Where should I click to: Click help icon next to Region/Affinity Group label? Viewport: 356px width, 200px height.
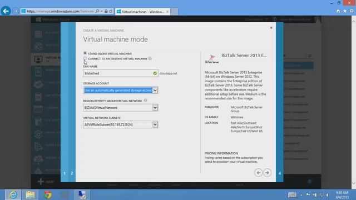(x=145, y=101)
